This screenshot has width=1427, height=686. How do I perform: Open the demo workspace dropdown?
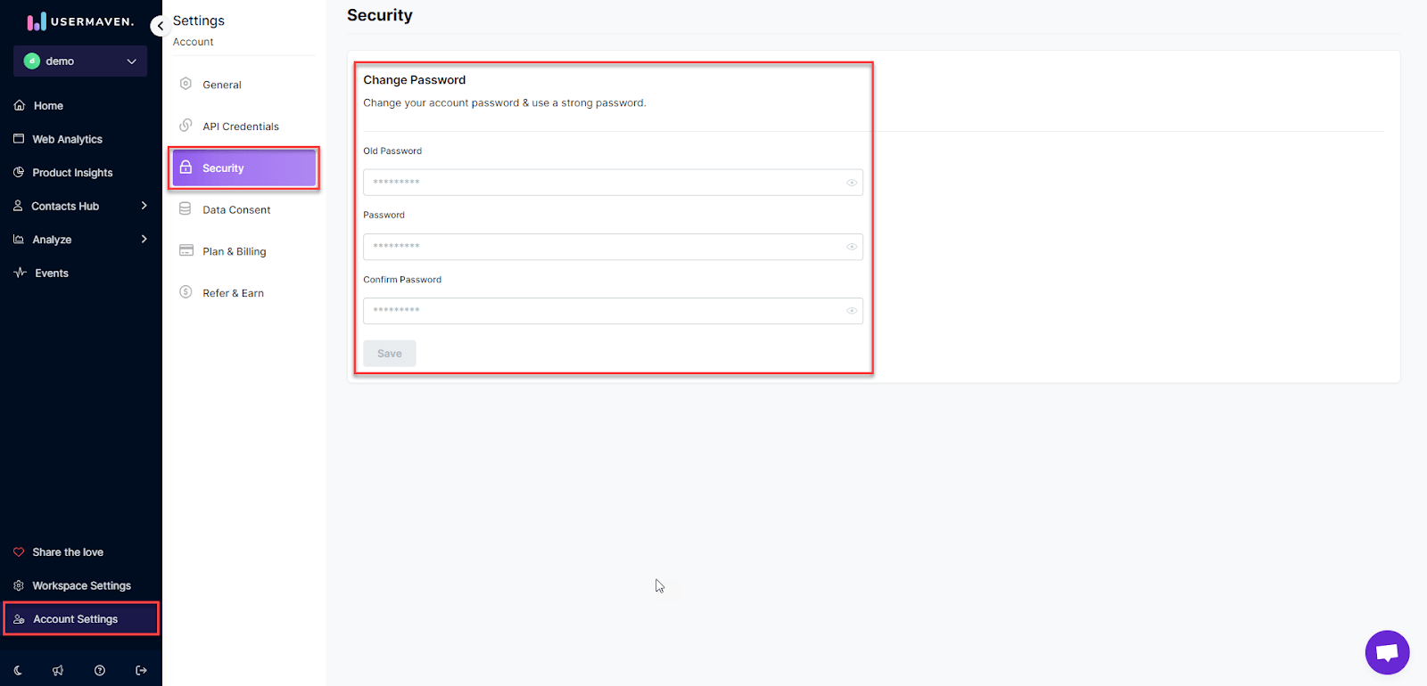click(79, 61)
